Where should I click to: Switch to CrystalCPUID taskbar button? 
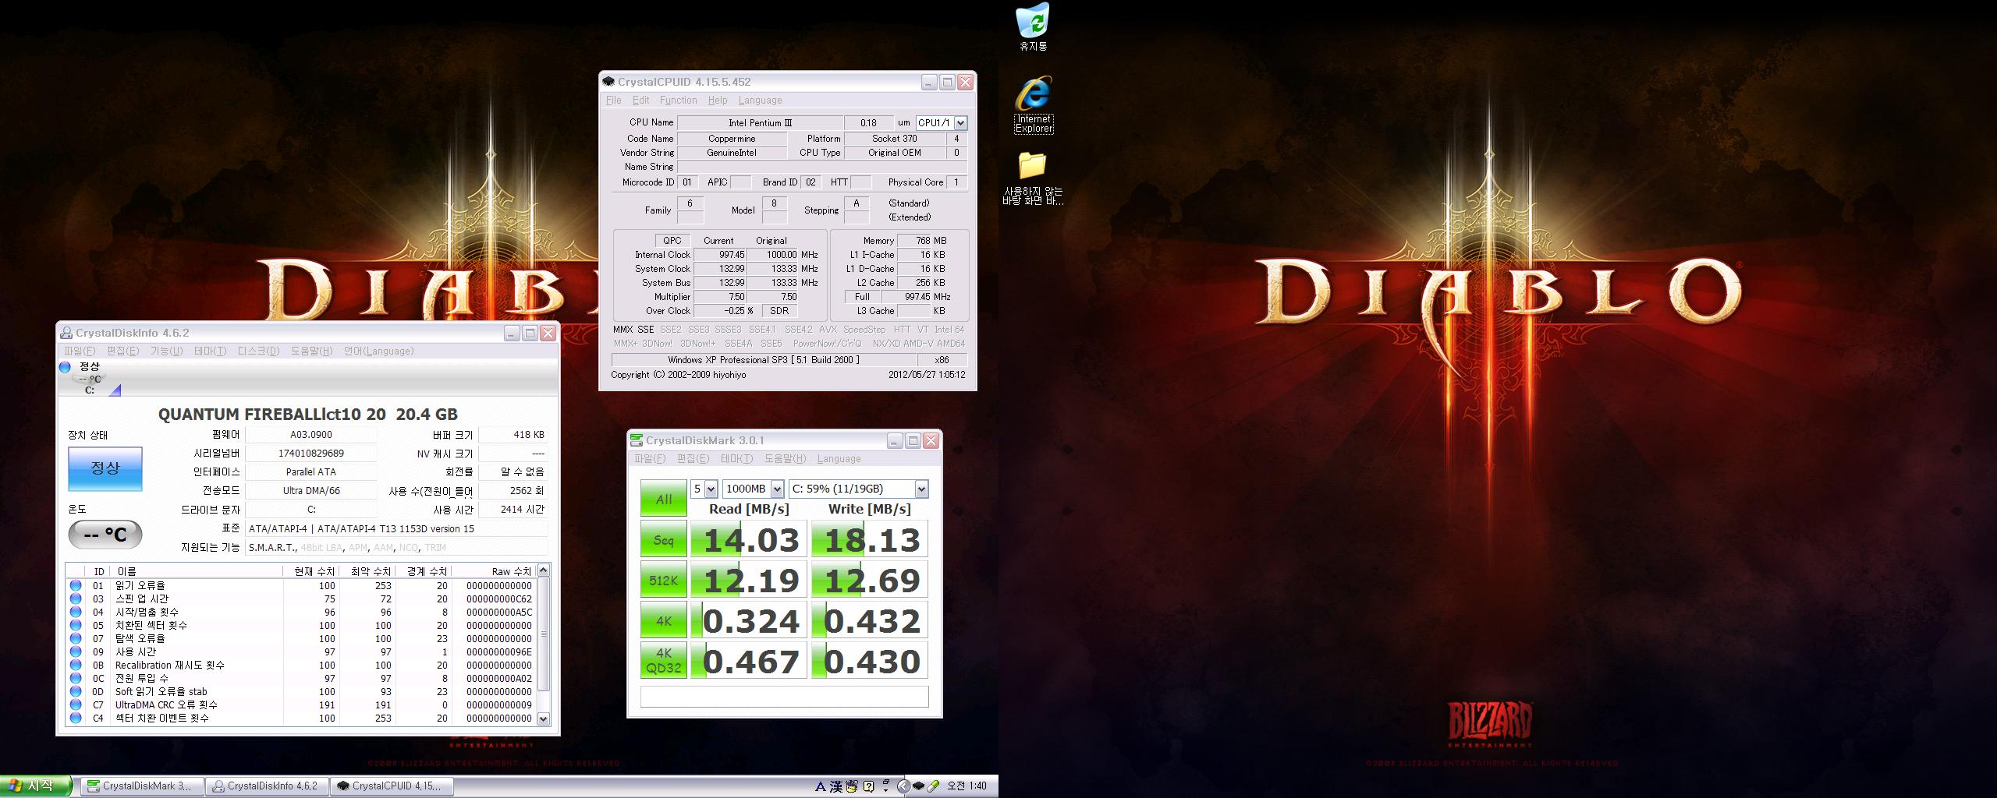(391, 786)
